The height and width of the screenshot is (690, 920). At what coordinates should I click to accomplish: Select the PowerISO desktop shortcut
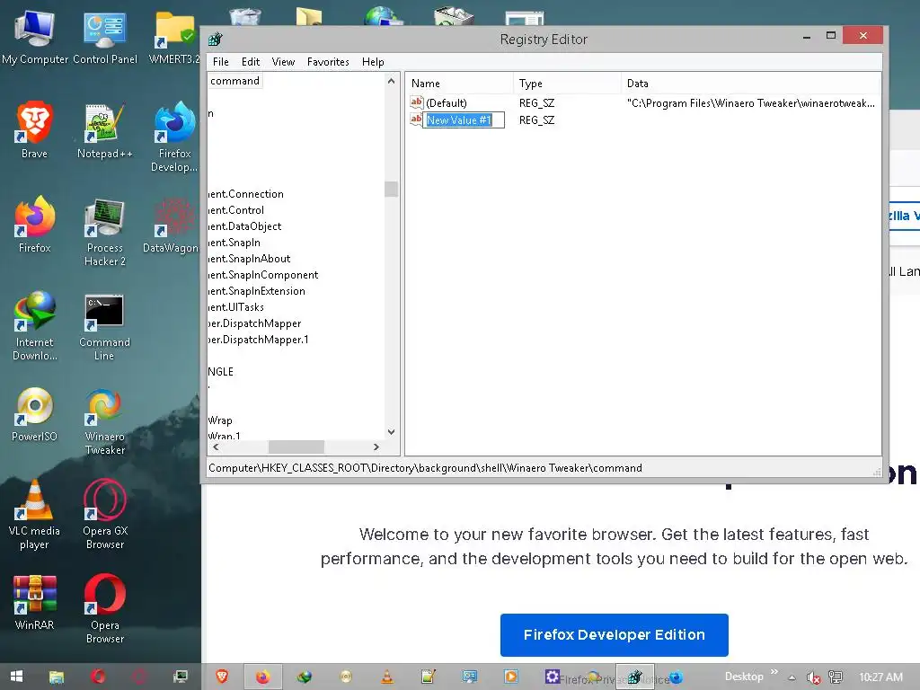(x=34, y=413)
